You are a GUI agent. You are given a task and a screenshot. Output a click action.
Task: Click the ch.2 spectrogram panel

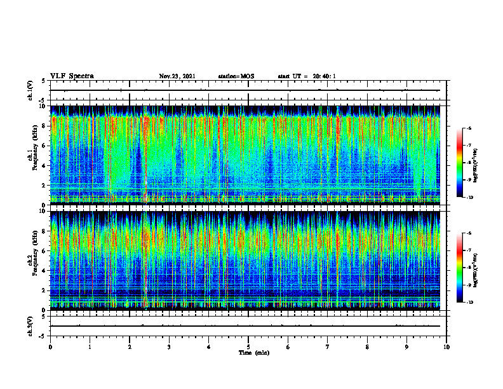point(245,261)
